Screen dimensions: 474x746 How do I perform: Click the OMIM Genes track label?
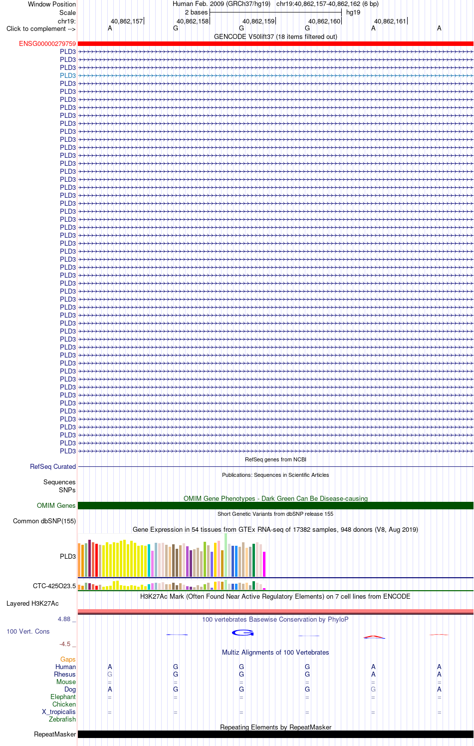tap(56, 506)
